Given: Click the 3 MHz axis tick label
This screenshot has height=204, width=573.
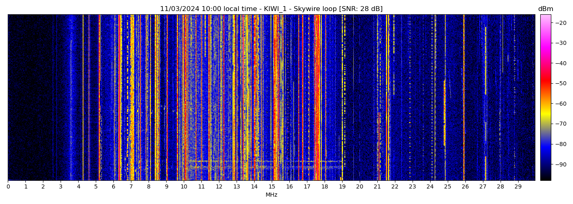Looking at the screenshot, I should tap(61, 187).
